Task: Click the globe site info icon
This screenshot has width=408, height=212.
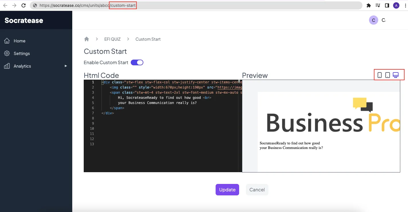Action: coord(35,5)
